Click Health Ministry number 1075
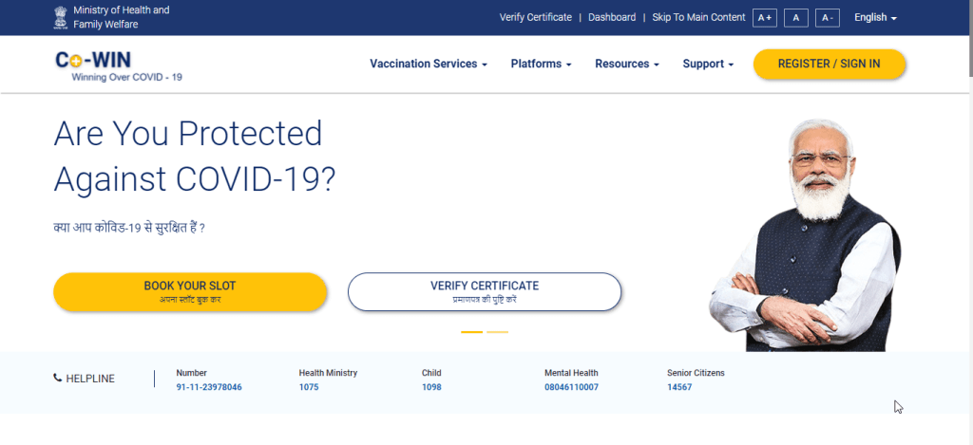The height and width of the screenshot is (445, 973). pyautogui.click(x=309, y=387)
